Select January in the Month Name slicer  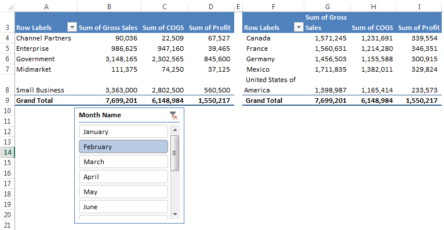coord(123,132)
